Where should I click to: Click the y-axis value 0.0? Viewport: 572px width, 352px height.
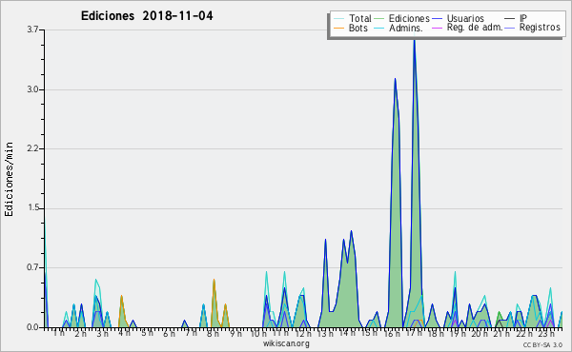(x=33, y=327)
